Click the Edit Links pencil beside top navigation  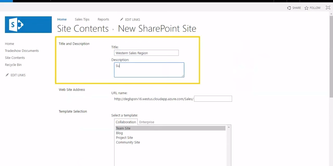pos(130,19)
